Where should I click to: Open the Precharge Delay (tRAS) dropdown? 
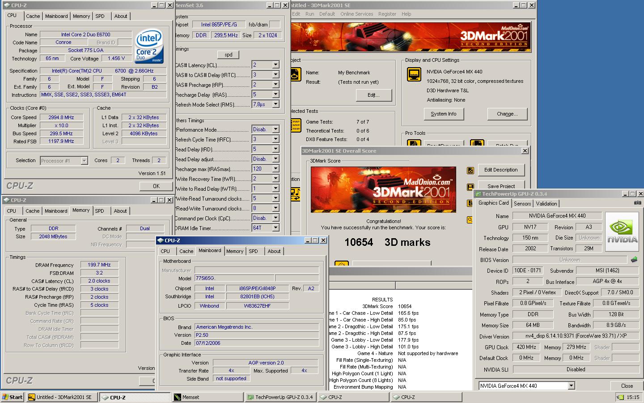pos(275,94)
